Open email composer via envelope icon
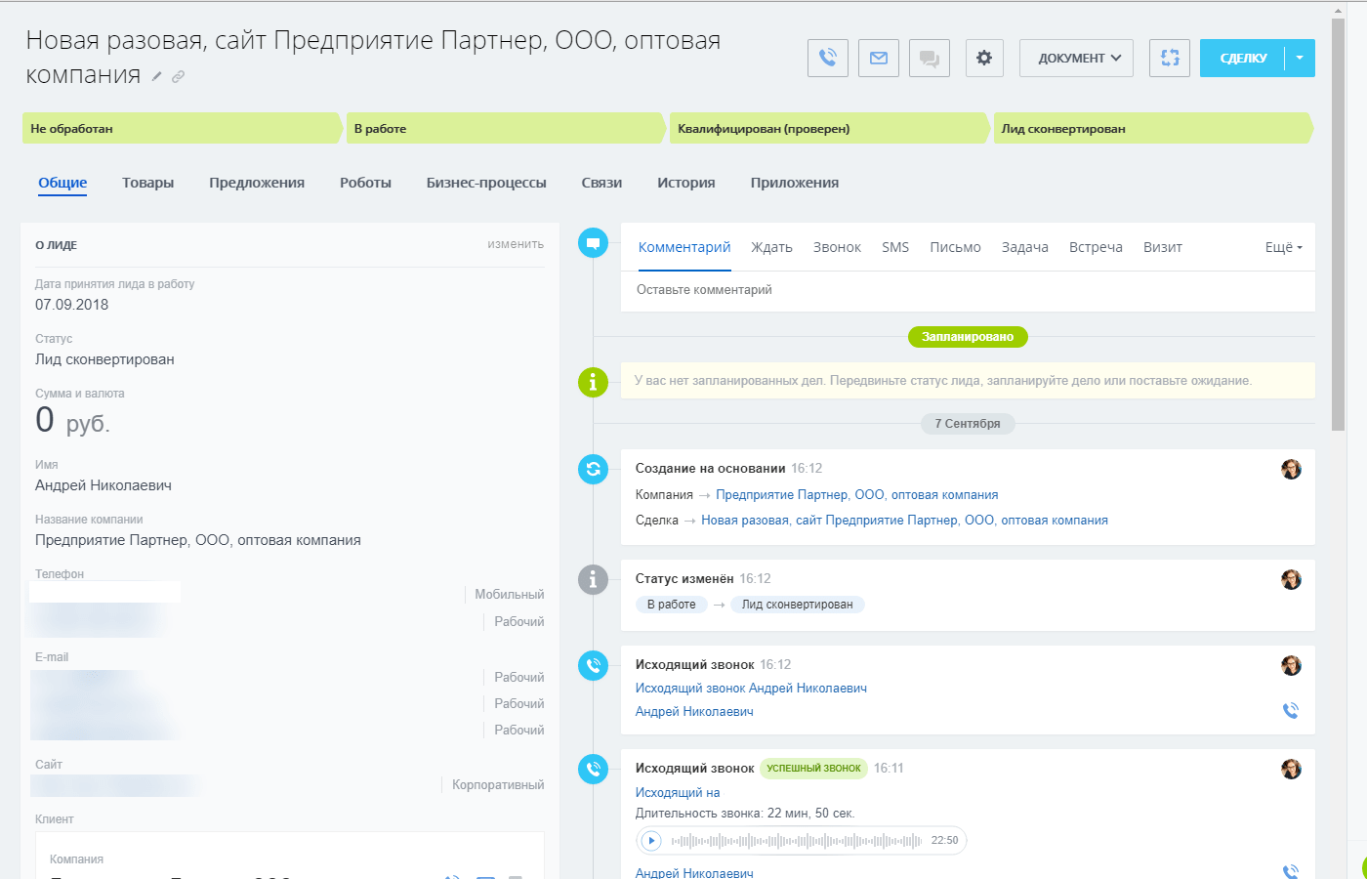The image size is (1367, 879). [x=878, y=58]
